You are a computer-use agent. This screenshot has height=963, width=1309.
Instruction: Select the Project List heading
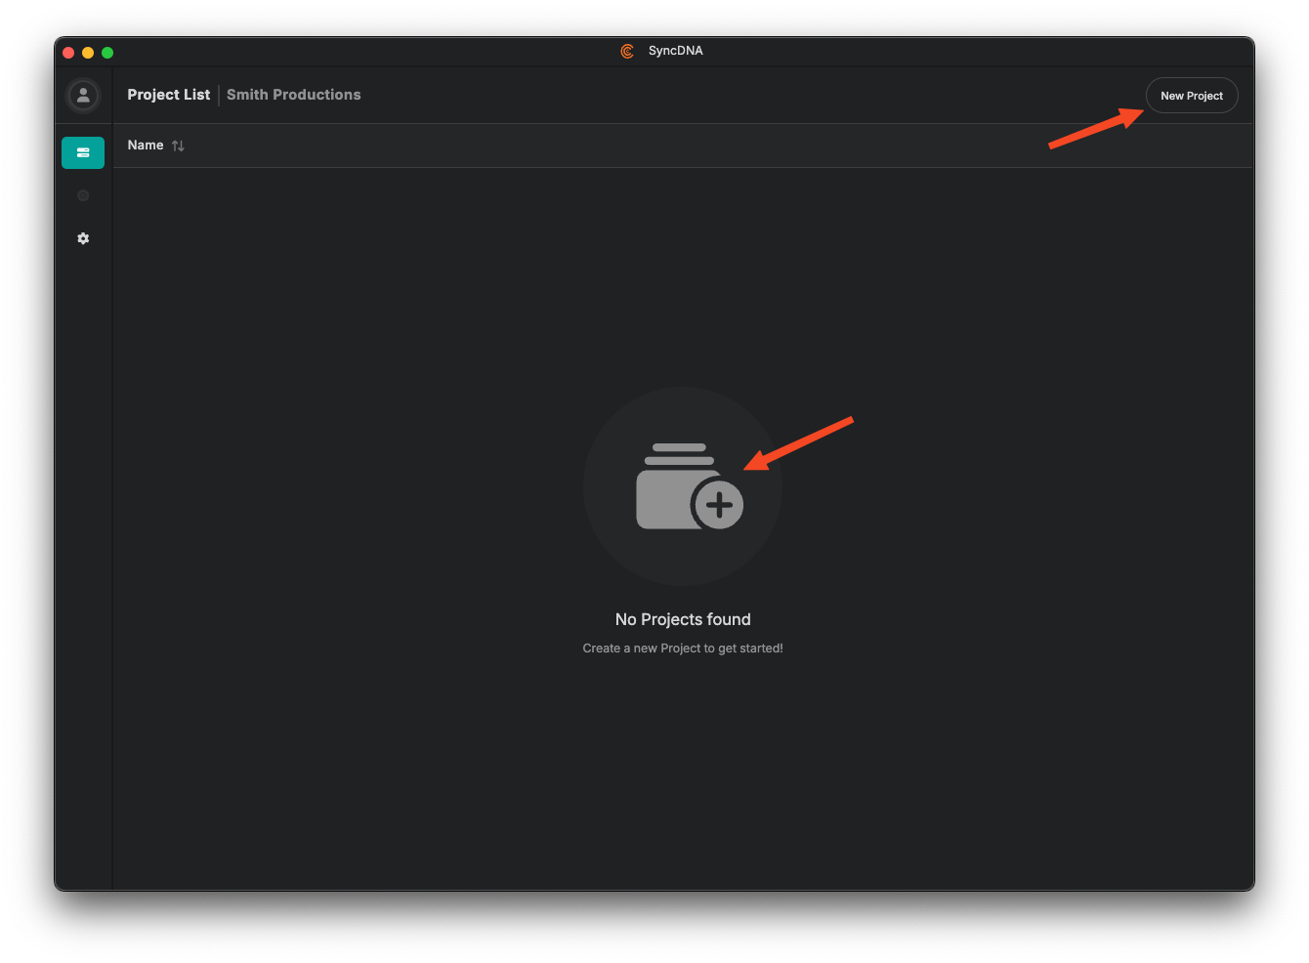[168, 95]
